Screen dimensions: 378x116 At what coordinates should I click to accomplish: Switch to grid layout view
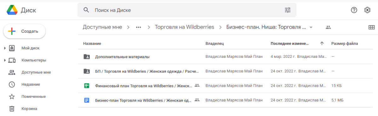(371, 27)
